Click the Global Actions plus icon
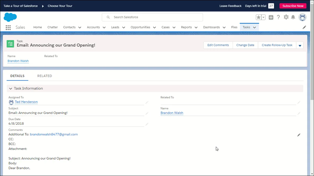The width and height of the screenshot is (314, 176). [271, 17]
